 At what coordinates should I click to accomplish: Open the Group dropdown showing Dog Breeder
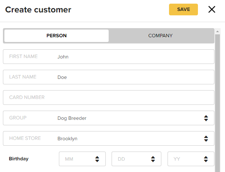pos(109,118)
